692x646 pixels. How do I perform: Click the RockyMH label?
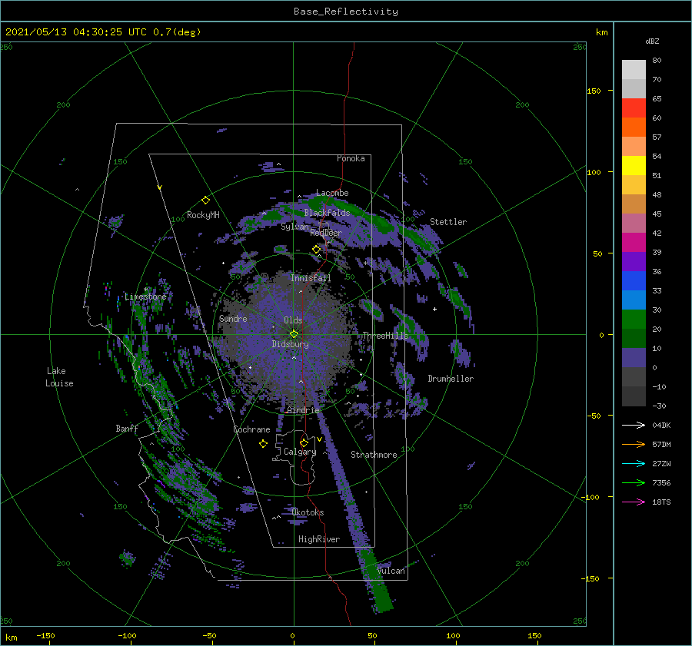[203, 215]
